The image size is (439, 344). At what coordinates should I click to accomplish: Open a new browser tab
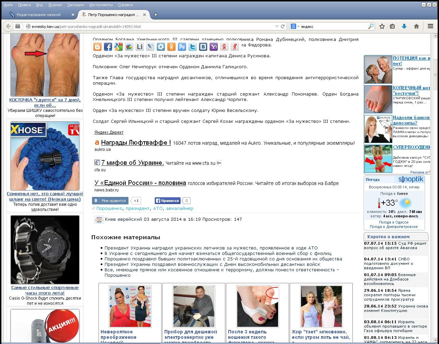156,15
